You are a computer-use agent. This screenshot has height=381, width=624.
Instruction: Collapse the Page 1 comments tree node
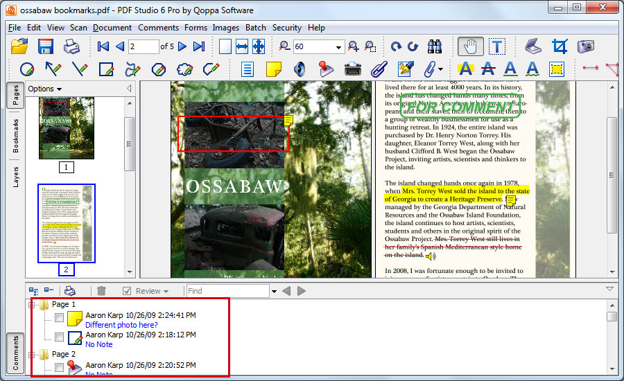coord(31,305)
